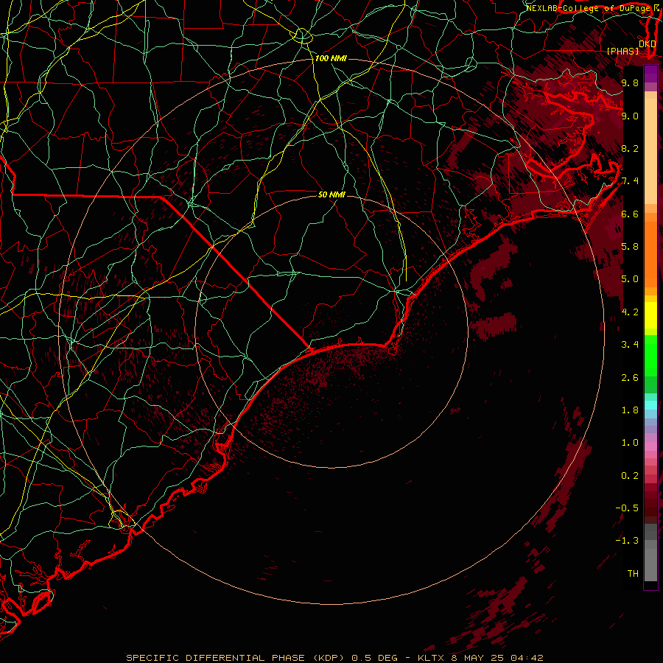Click the 5.0 color scale value
The height and width of the screenshot is (663, 663).
tap(630, 279)
